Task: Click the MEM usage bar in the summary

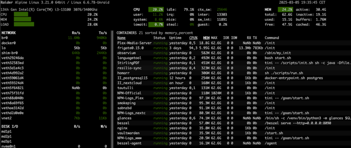Action: coord(22,19)
